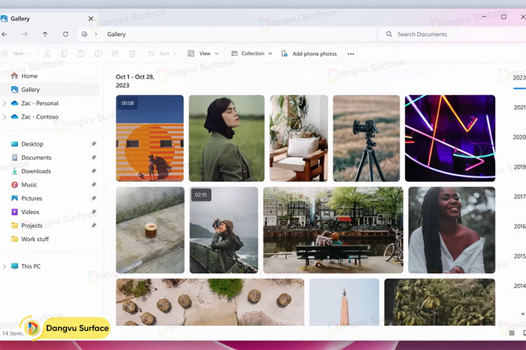Expand the This PC tree node

pos(5,267)
